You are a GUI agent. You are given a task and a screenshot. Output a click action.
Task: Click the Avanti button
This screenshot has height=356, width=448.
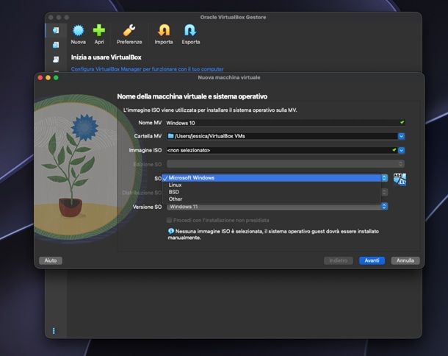point(372,260)
